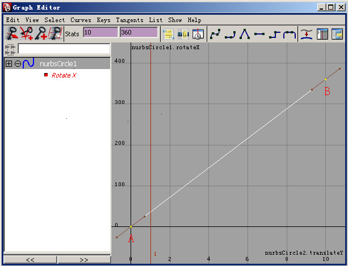
Task: Apply Stepped tangents
Action: click(x=275, y=35)
